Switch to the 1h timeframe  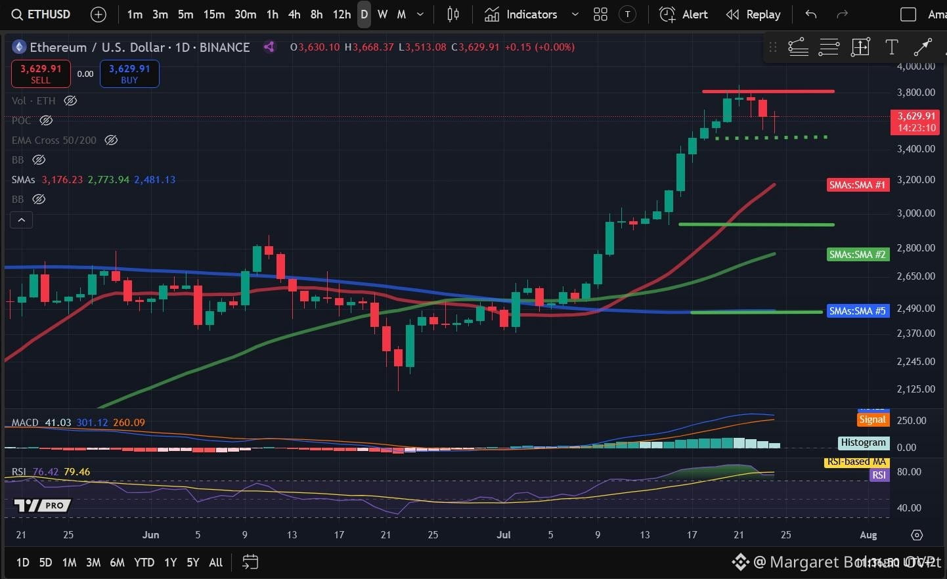[x=273, y=14]
